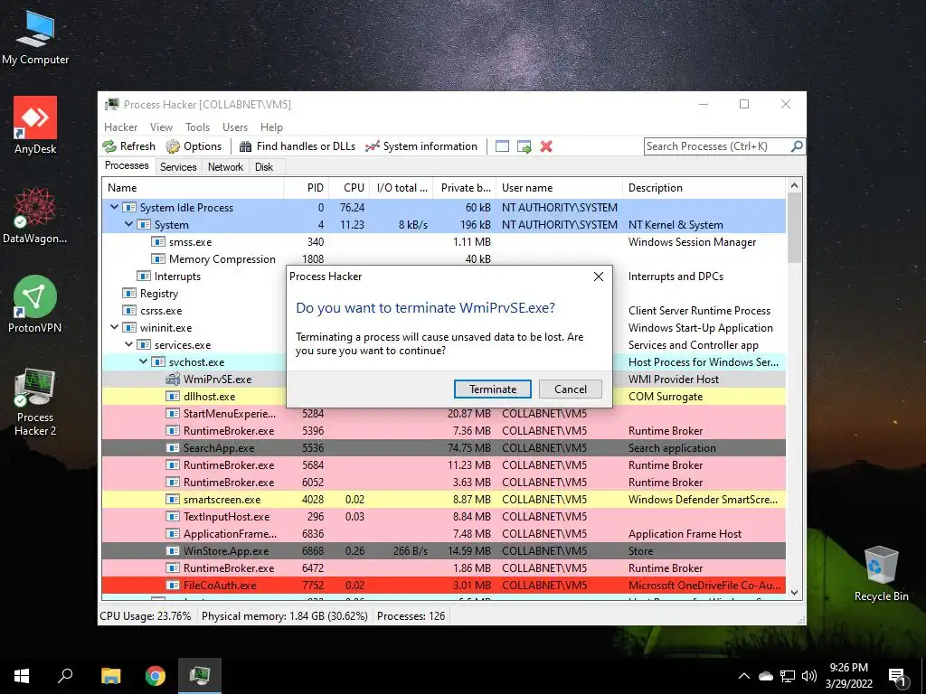
Task: Open System information graph button
Action: point(421,146)
